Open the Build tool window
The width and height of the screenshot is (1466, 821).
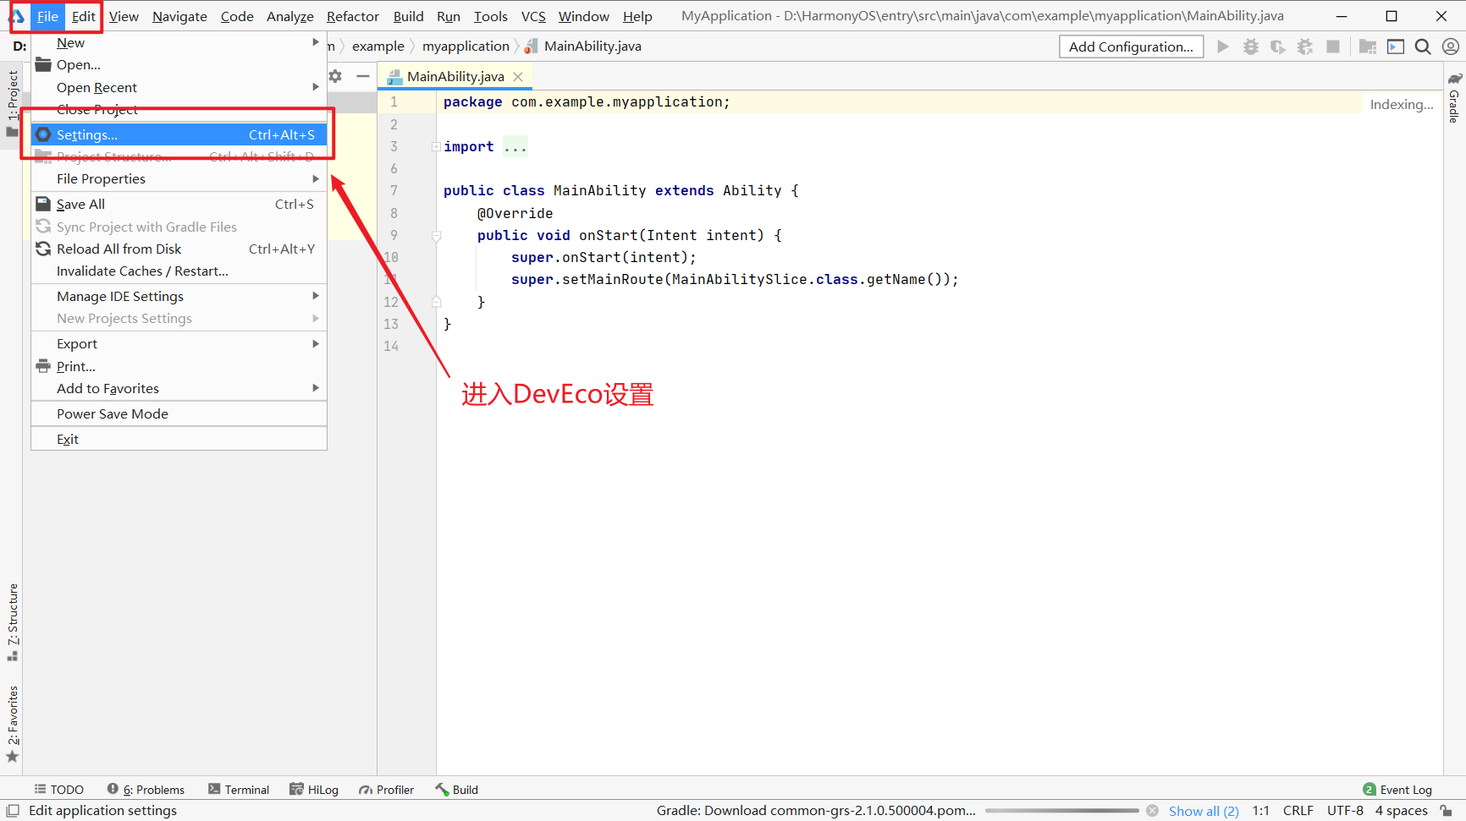(x=457, y=790)
